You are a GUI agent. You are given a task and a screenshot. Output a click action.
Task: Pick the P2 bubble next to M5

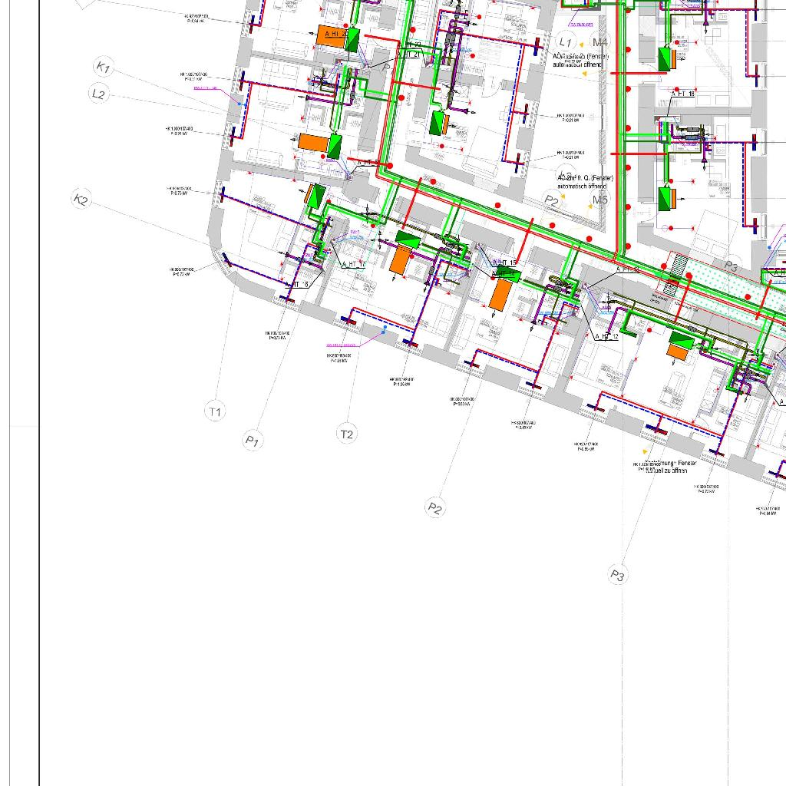pos(551,200)
